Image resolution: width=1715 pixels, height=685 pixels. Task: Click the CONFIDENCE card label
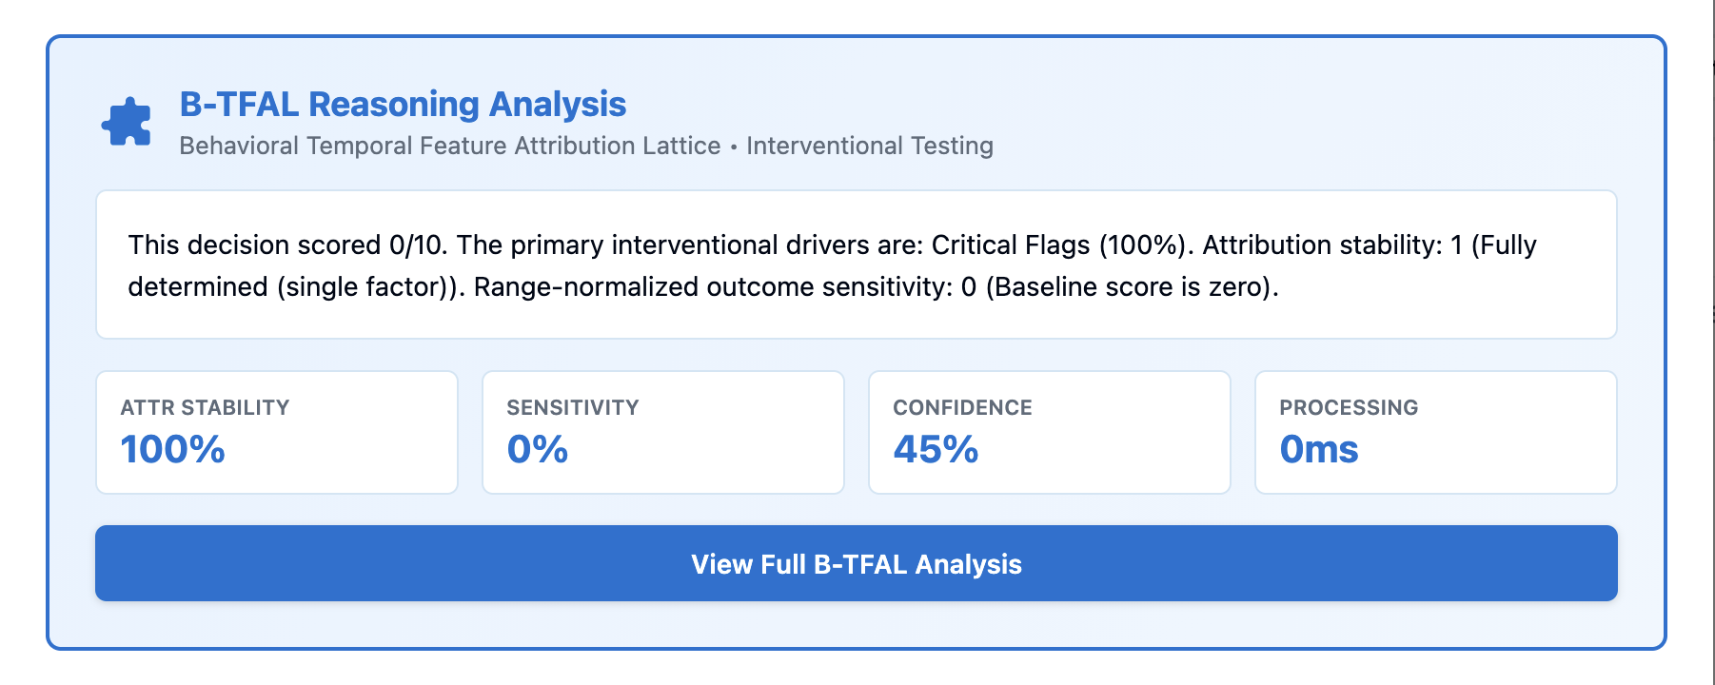click(962, 407)
